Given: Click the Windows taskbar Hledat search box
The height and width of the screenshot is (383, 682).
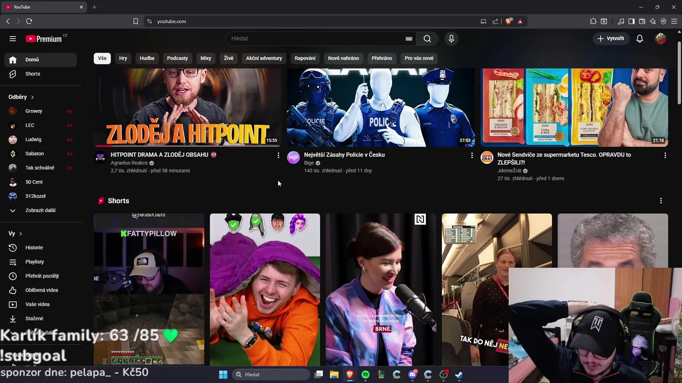Looking at the screenshot, I should [270, 374].
